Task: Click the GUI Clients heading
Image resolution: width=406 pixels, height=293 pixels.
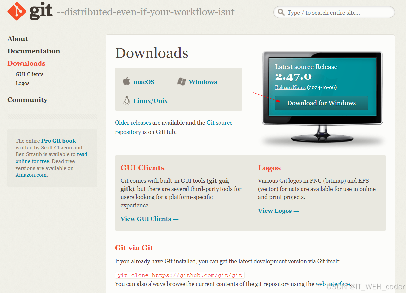Action: 143,168
